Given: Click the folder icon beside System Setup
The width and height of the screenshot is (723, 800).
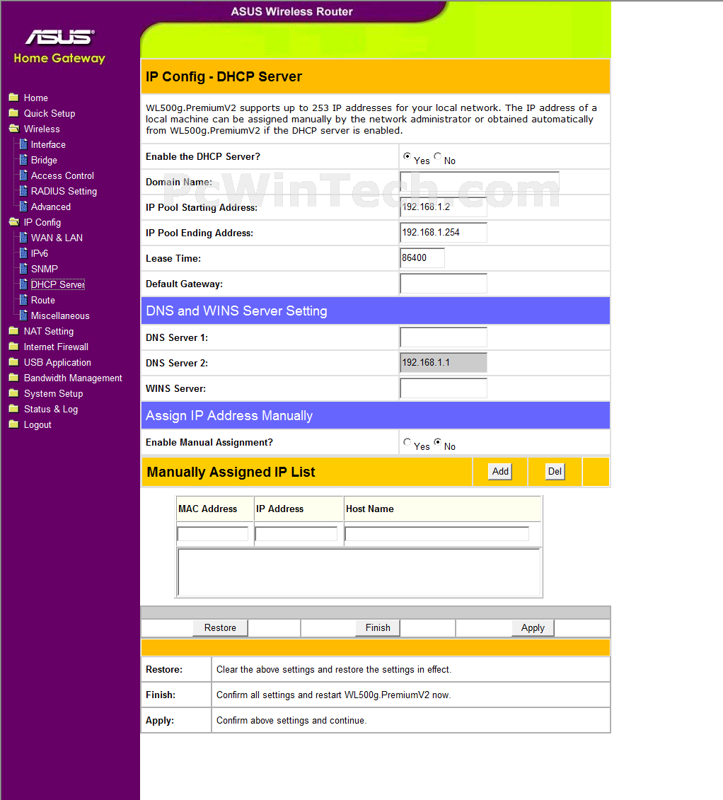Looking at the screenshot, I should (x=13, y=393).
